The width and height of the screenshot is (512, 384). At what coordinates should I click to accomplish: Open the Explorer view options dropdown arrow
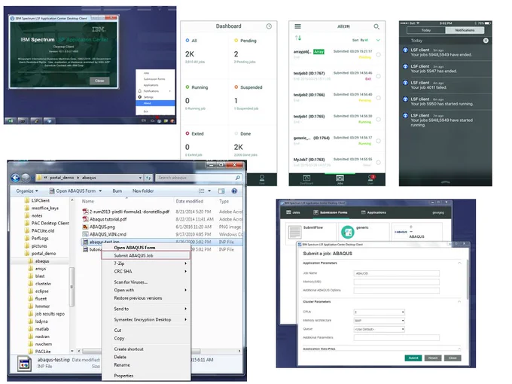pos(209,191)
